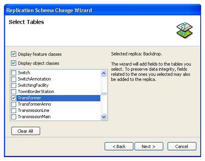Select the TransformerAnno list entry

point(34,104)
